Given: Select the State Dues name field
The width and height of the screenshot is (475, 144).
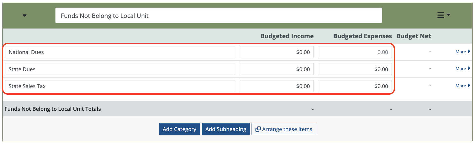Looking at the screenshot, I should [120, 69].
